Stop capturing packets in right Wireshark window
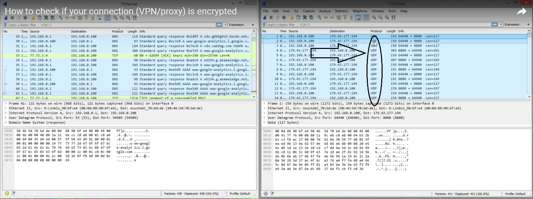Screen dimensions: 533x199 pos(271,17)
